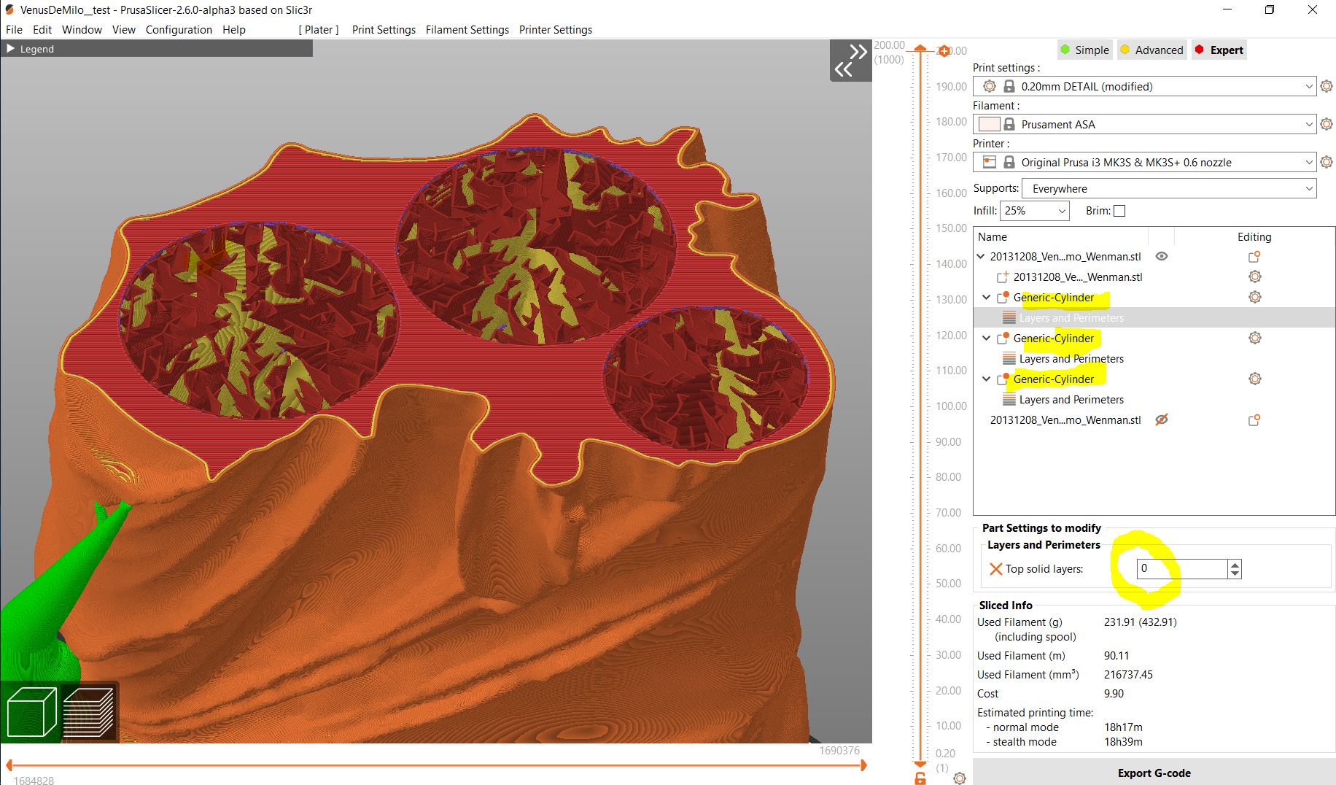
Task: Open settings gear for the 20131208_Ve..._Wenman.stl part
Action: tap(1254, 277)
